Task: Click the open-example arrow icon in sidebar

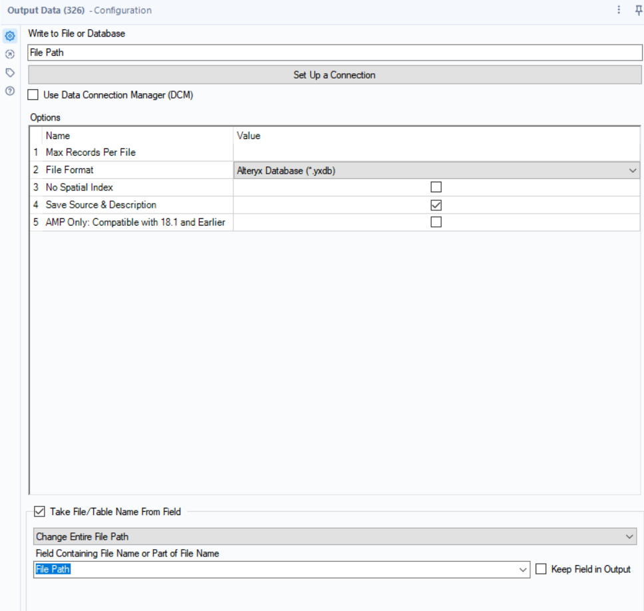Action: (9, 55)
